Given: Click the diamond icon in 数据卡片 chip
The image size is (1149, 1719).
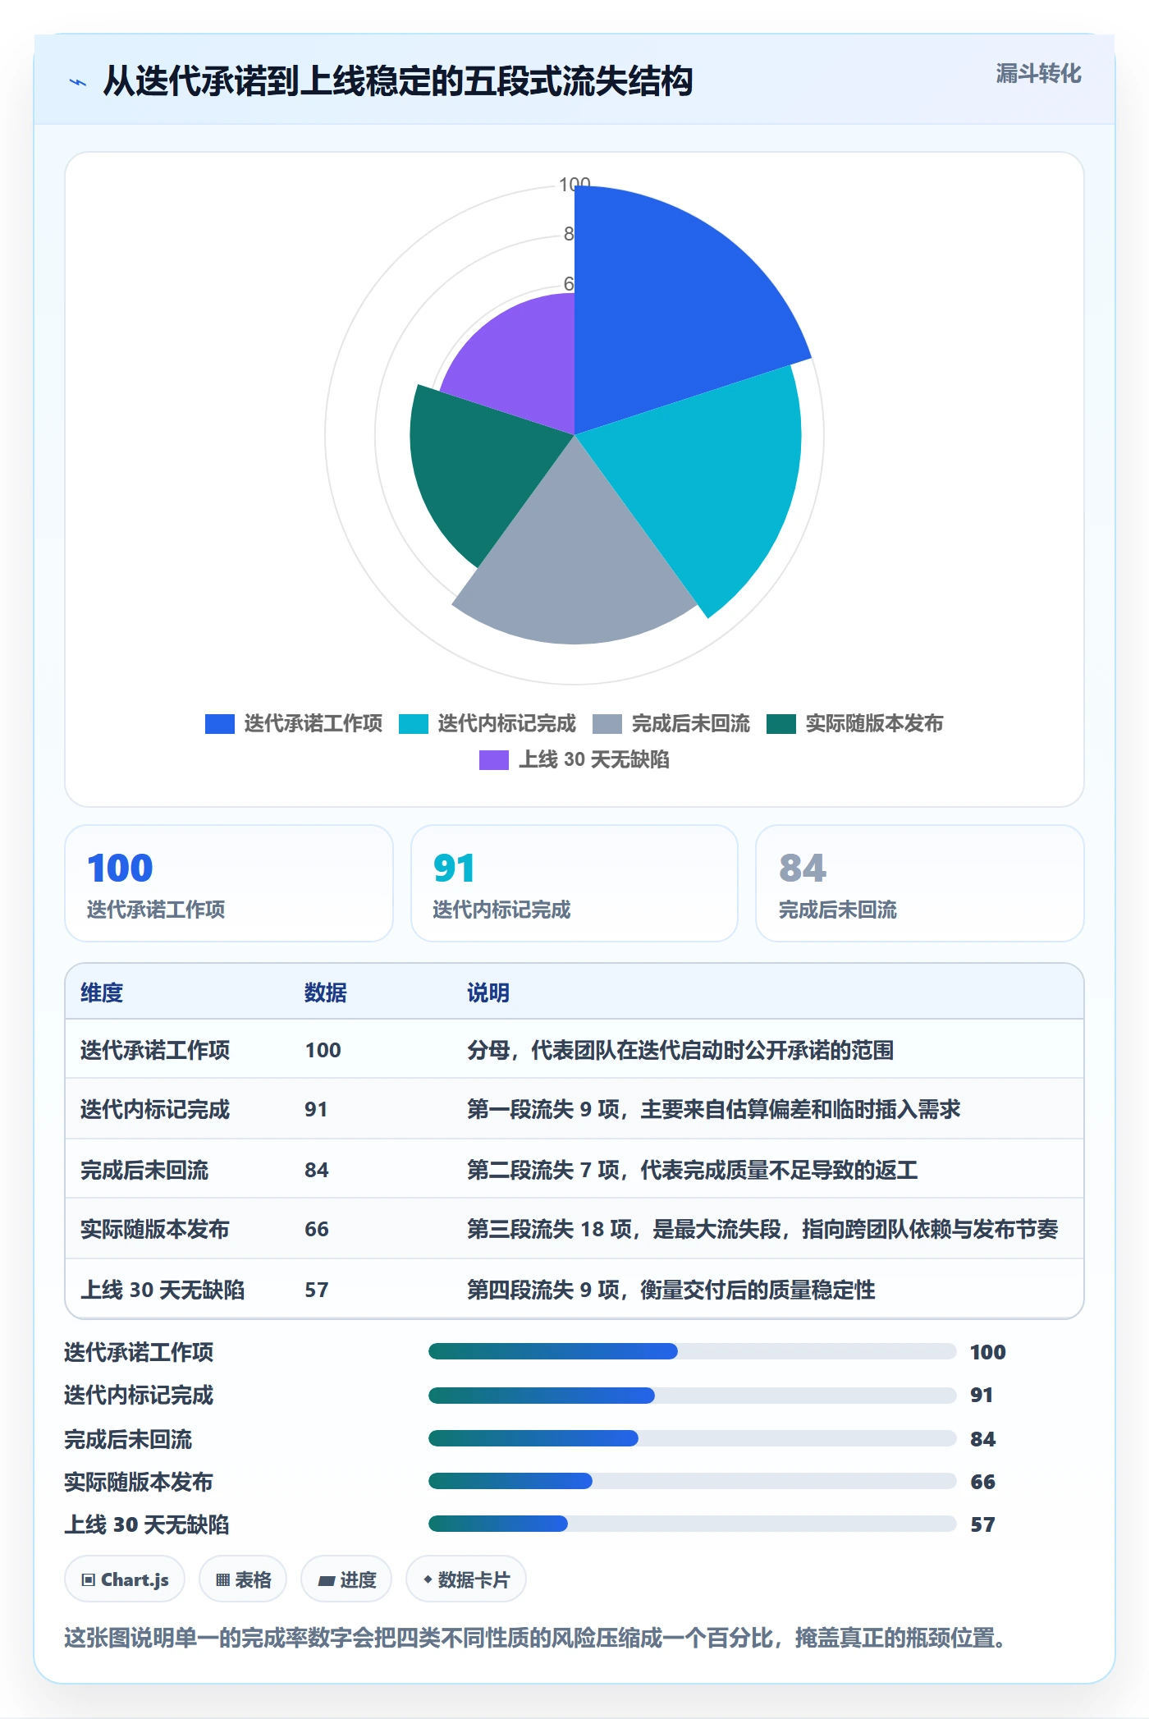Looking at the screenshot, I should tap(428, 1579).
